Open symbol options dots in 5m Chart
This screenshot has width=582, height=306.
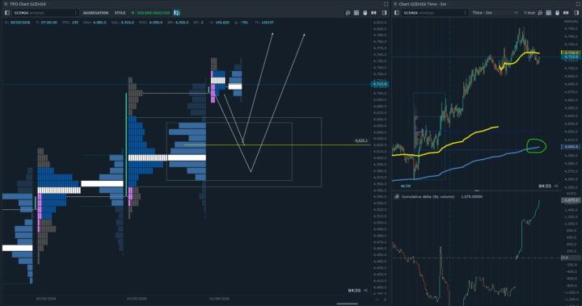[465, 13]
